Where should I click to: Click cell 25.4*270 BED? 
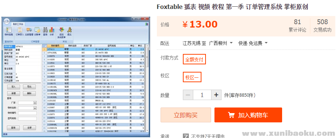pos(112,53)
